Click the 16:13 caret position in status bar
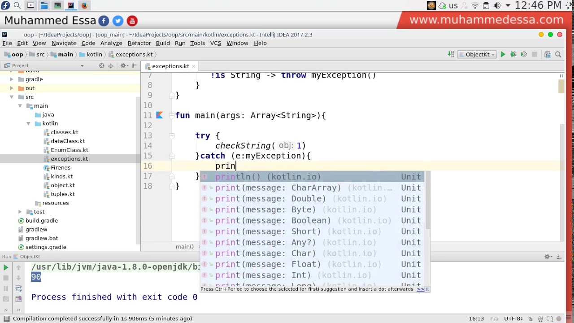 (476, 319)
